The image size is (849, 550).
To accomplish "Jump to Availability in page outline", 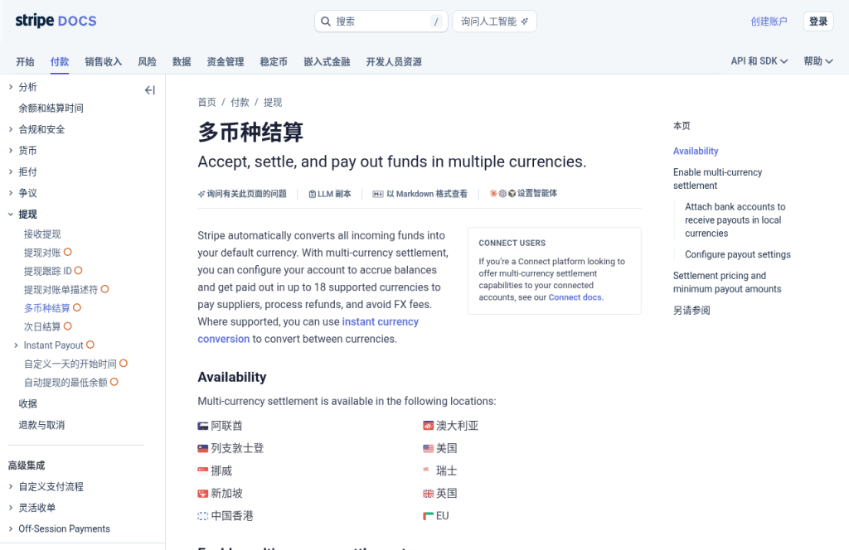I will point(696,151).
